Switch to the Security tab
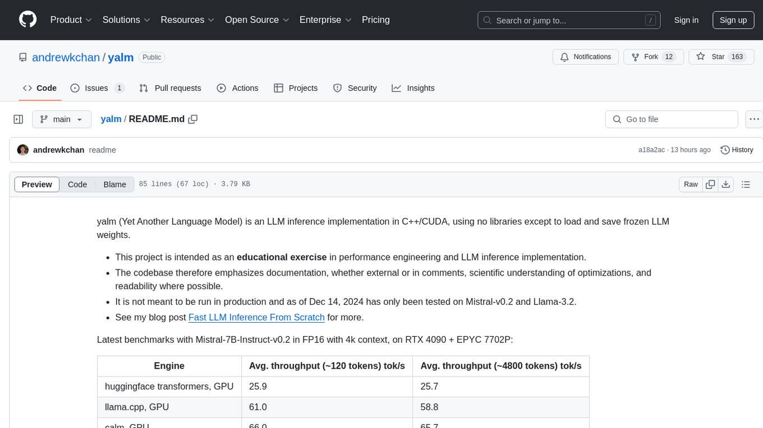This screenshot has width=763, height=428. click(x=355, y=88)
